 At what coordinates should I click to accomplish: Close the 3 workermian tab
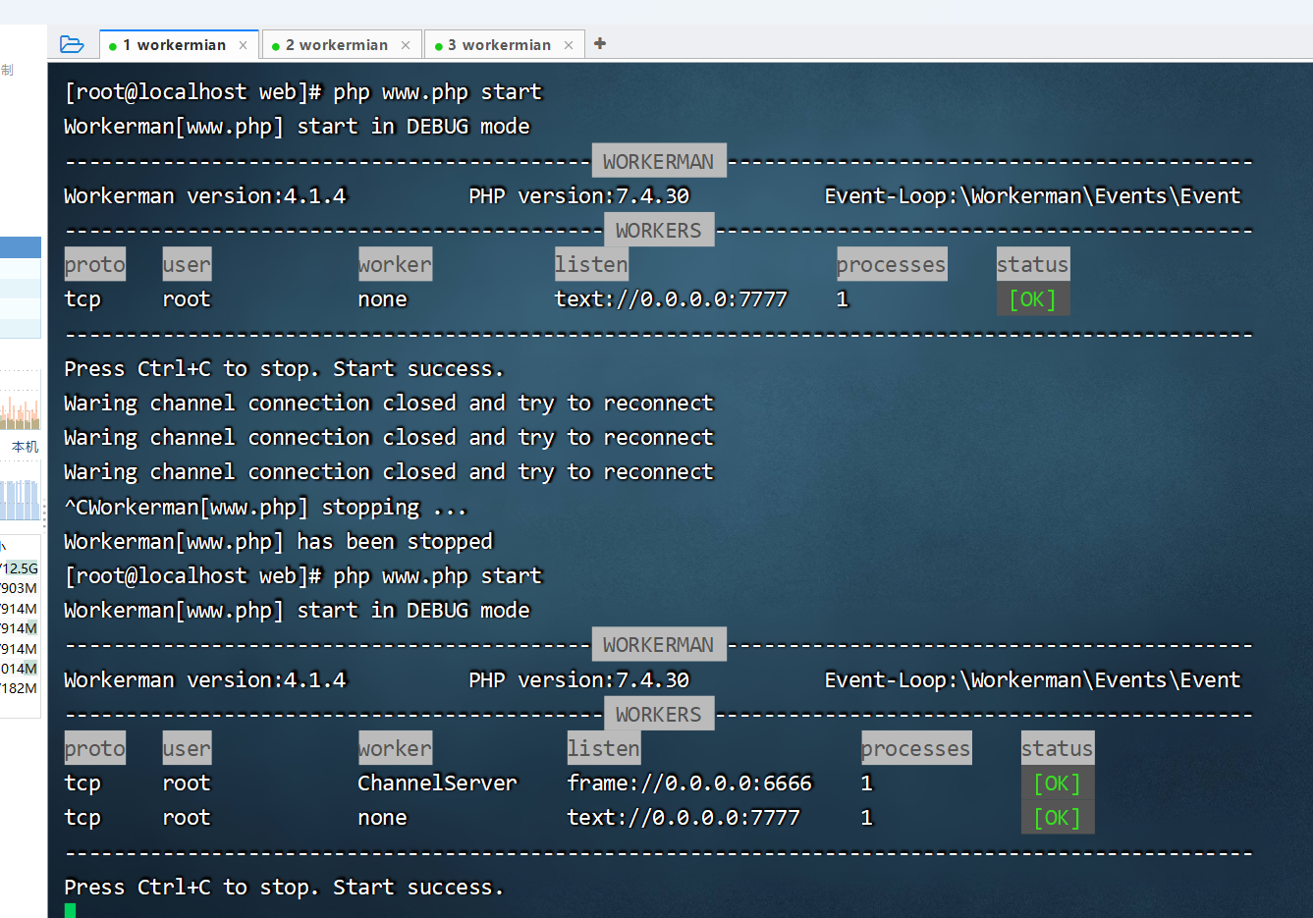point(569,45)
